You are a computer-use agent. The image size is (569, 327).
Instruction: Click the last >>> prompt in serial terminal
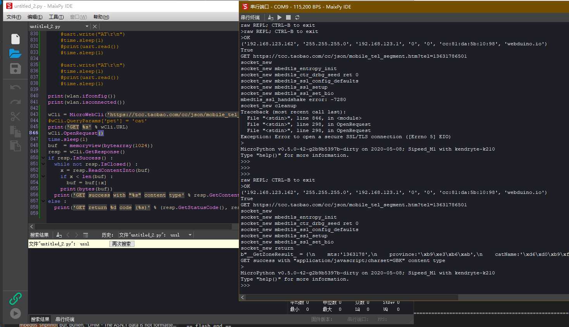point(245,285)
